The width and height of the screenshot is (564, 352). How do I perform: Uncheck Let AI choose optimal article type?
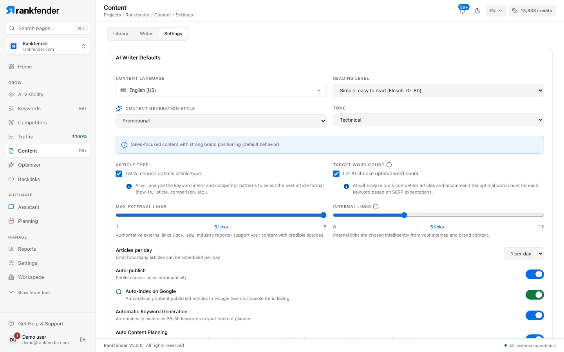(119, 174)
